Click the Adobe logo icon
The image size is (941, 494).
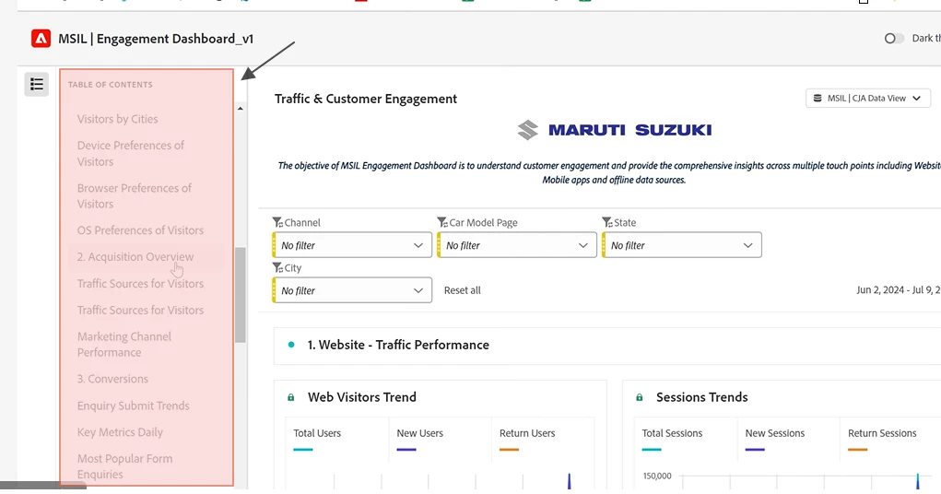(41, 39)
